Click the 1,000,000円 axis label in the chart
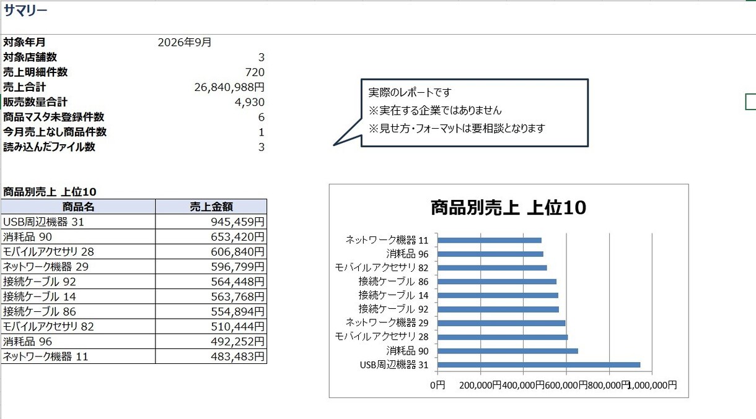Viewport: 756px width, 419px height. 653,385
